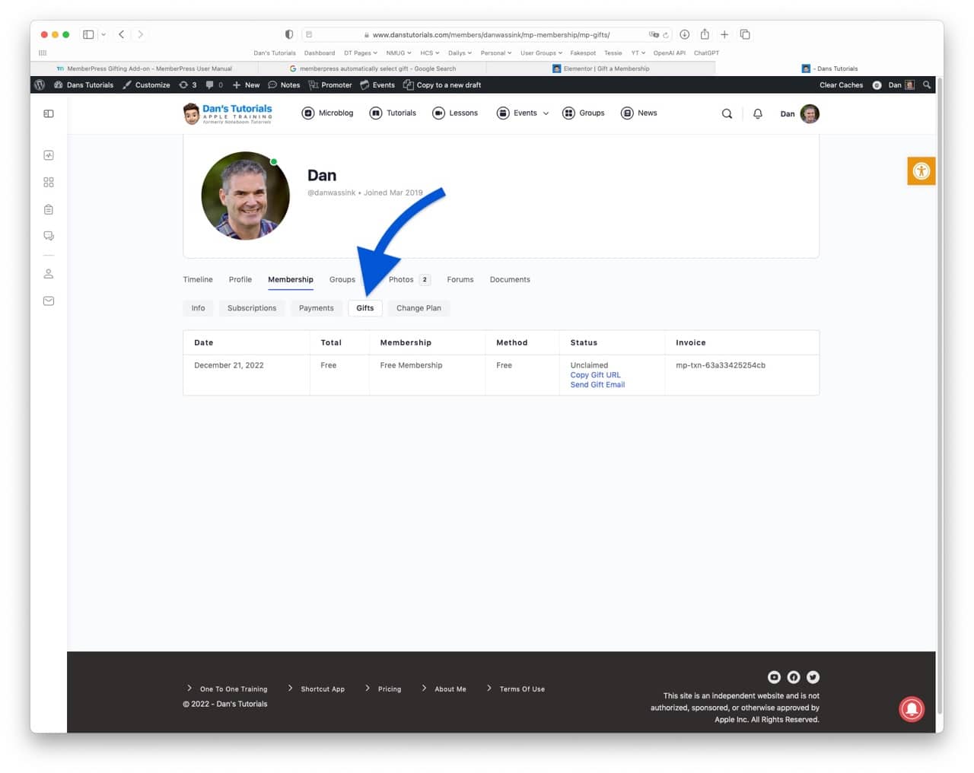Click the Copy Gift URL link
Viewport: 974px width, 773px height.
pos(595,375)
